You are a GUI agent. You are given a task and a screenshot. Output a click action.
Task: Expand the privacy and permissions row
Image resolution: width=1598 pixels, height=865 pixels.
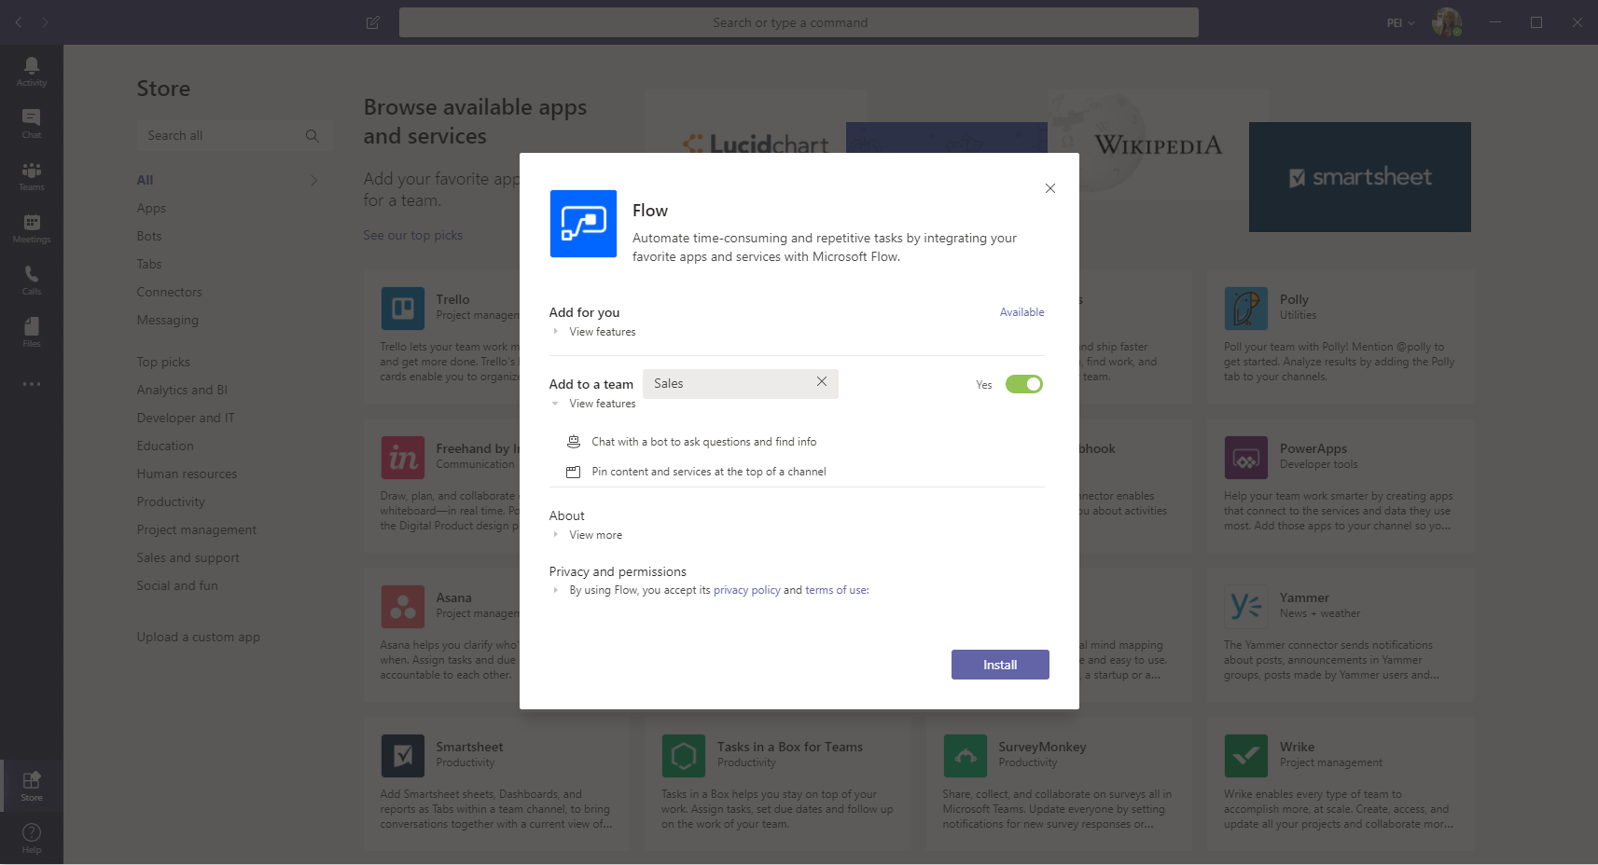[556, 590]
